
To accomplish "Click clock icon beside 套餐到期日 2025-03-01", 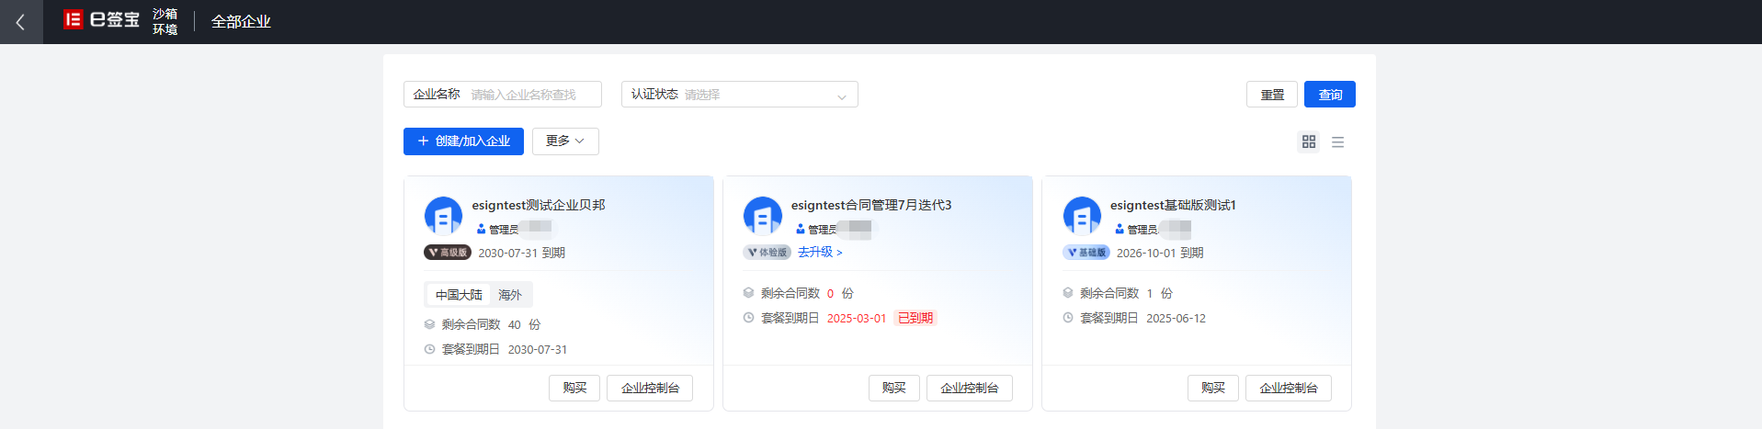I will click(748, 318).
